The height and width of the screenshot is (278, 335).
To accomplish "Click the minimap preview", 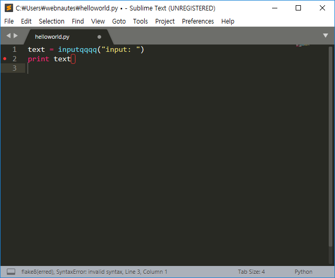I will tap(302, 45).
